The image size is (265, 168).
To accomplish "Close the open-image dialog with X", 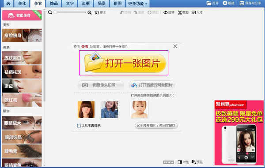I will [x=175, y=46].
